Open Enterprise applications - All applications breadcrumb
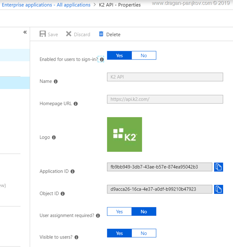Image resolution: width=233 pixels, height=247 pixels. point(46,5)
